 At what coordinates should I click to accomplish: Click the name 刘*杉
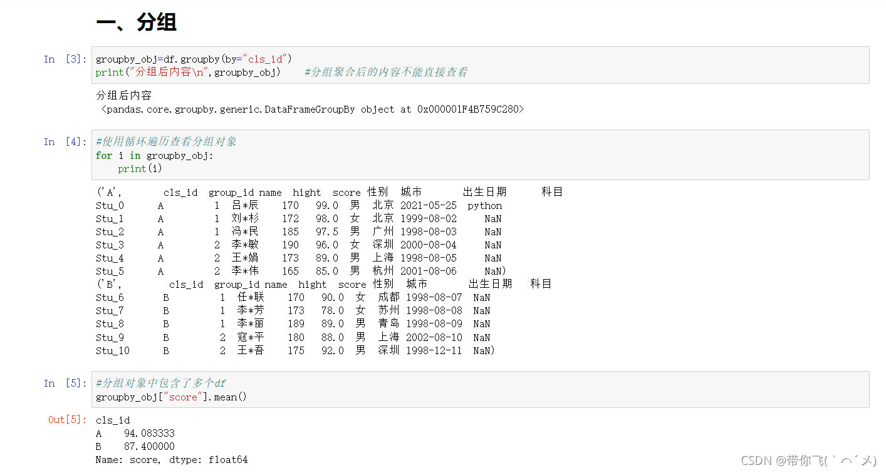[x=245, y=219]
